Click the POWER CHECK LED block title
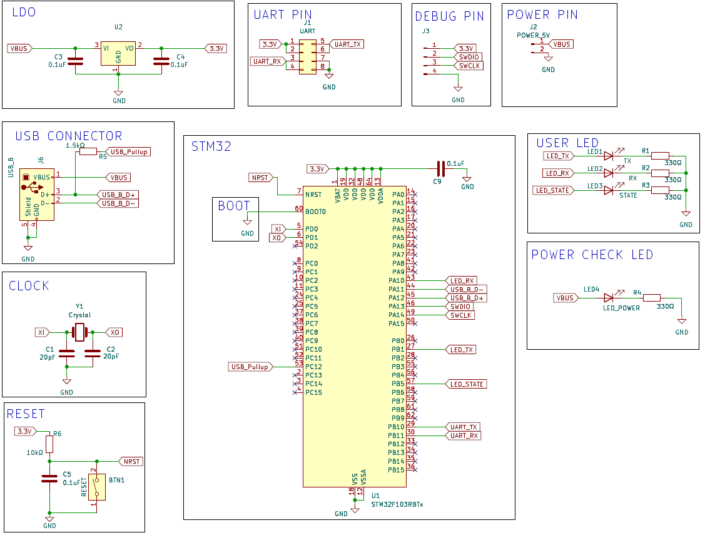 click(x=592, y=255)
